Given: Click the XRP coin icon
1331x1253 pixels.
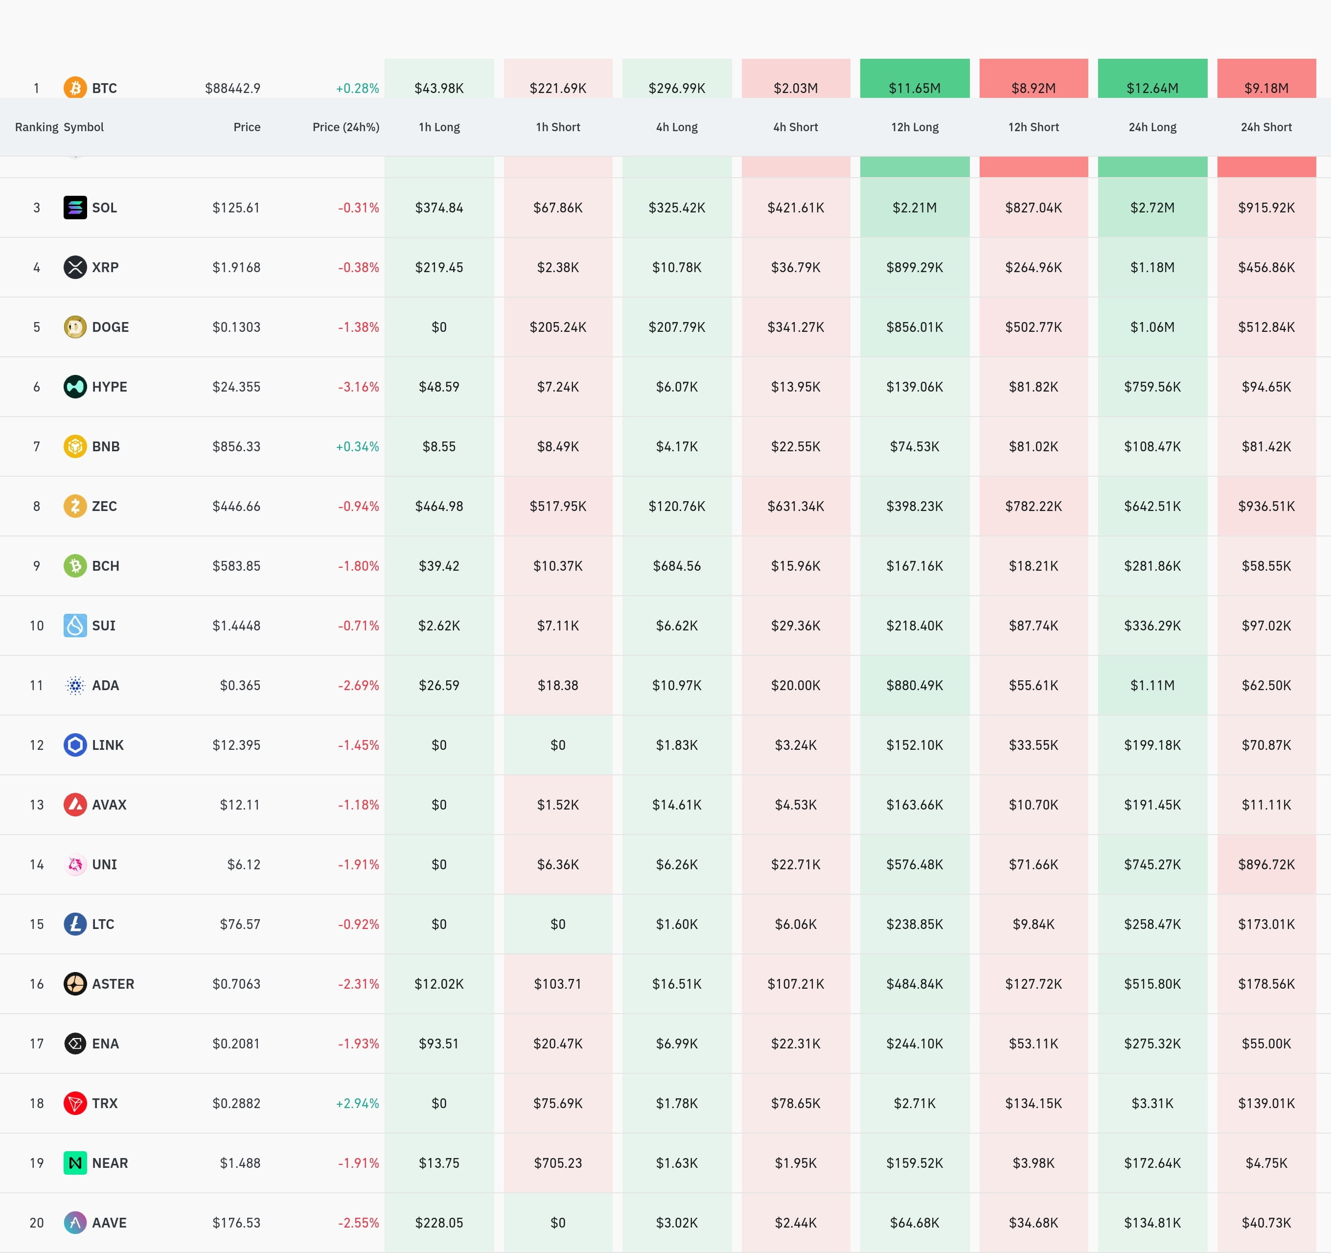Looking at the screenshot, I should click(x=75, y=267).
